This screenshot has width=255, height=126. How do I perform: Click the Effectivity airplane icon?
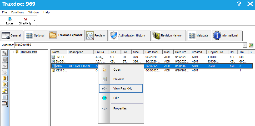25,19
